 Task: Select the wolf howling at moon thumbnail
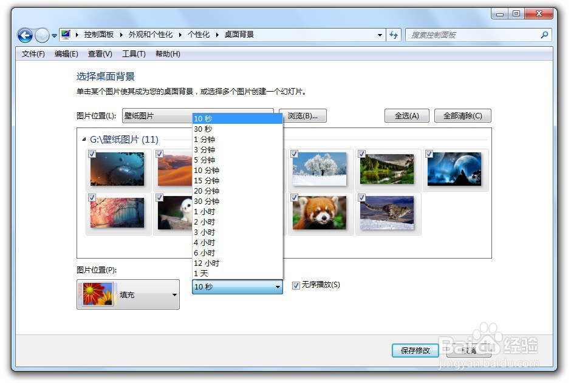click(454, 169)
